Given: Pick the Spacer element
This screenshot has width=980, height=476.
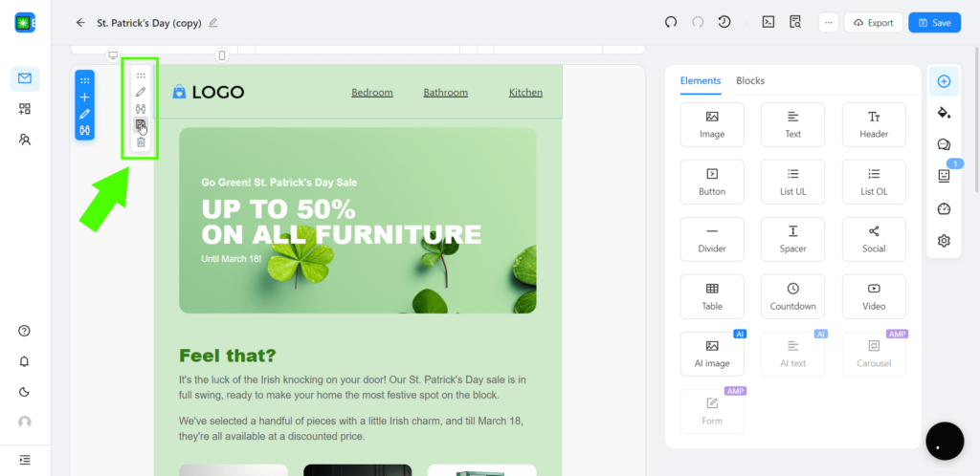Looking at the screenshot, I should tap(792, 240).
